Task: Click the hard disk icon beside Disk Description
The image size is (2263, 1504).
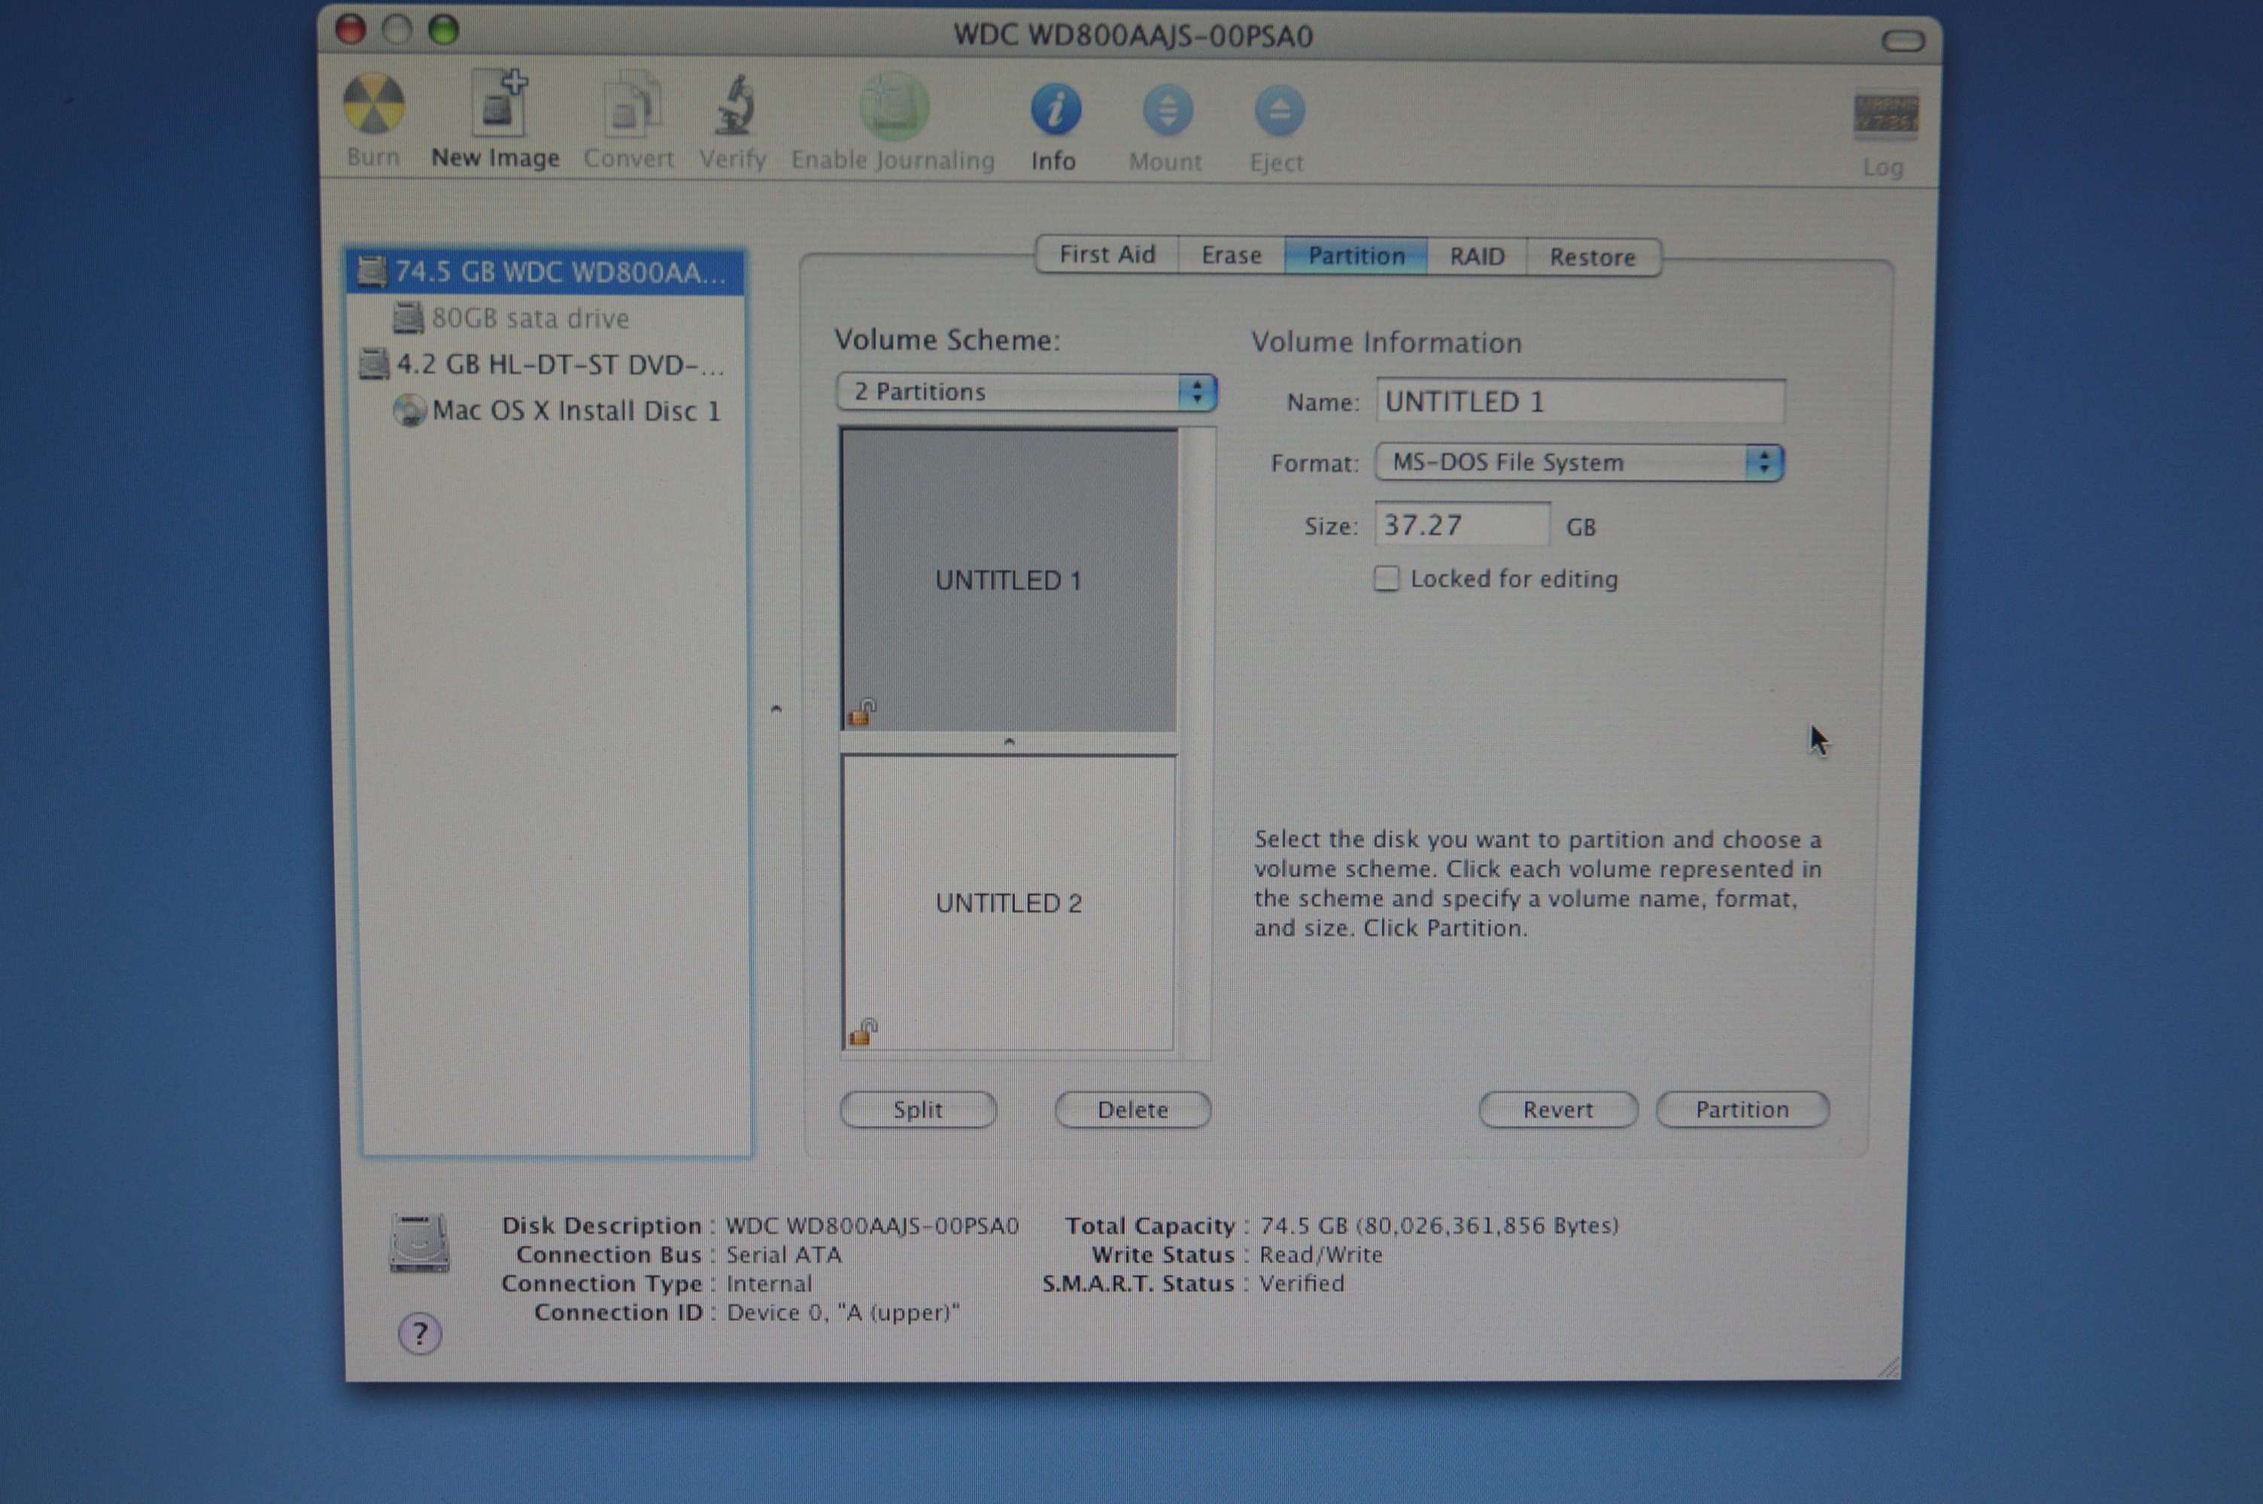Action: tap(419, 1243)
